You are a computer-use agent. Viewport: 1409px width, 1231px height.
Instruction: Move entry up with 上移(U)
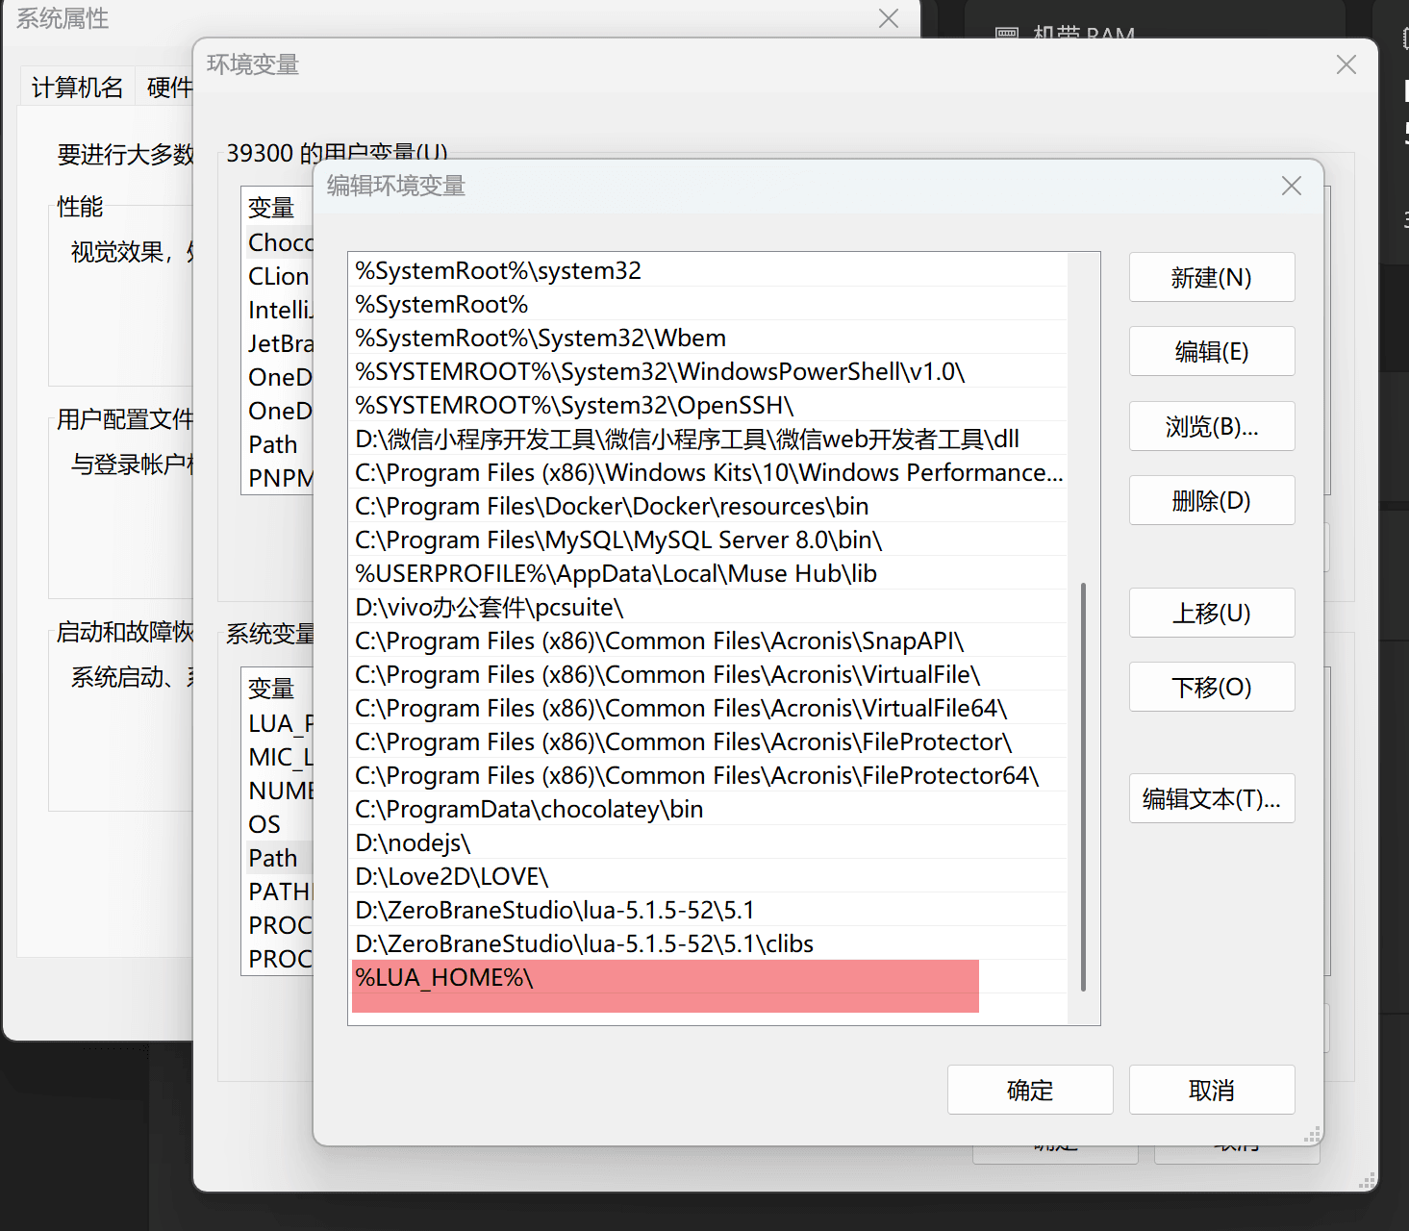(1211, 614)
